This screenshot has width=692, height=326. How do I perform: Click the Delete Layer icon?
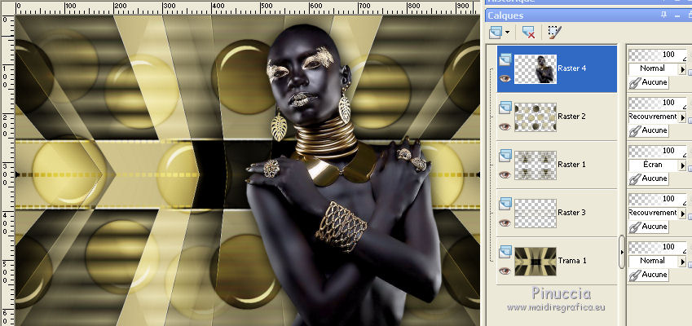528,33
